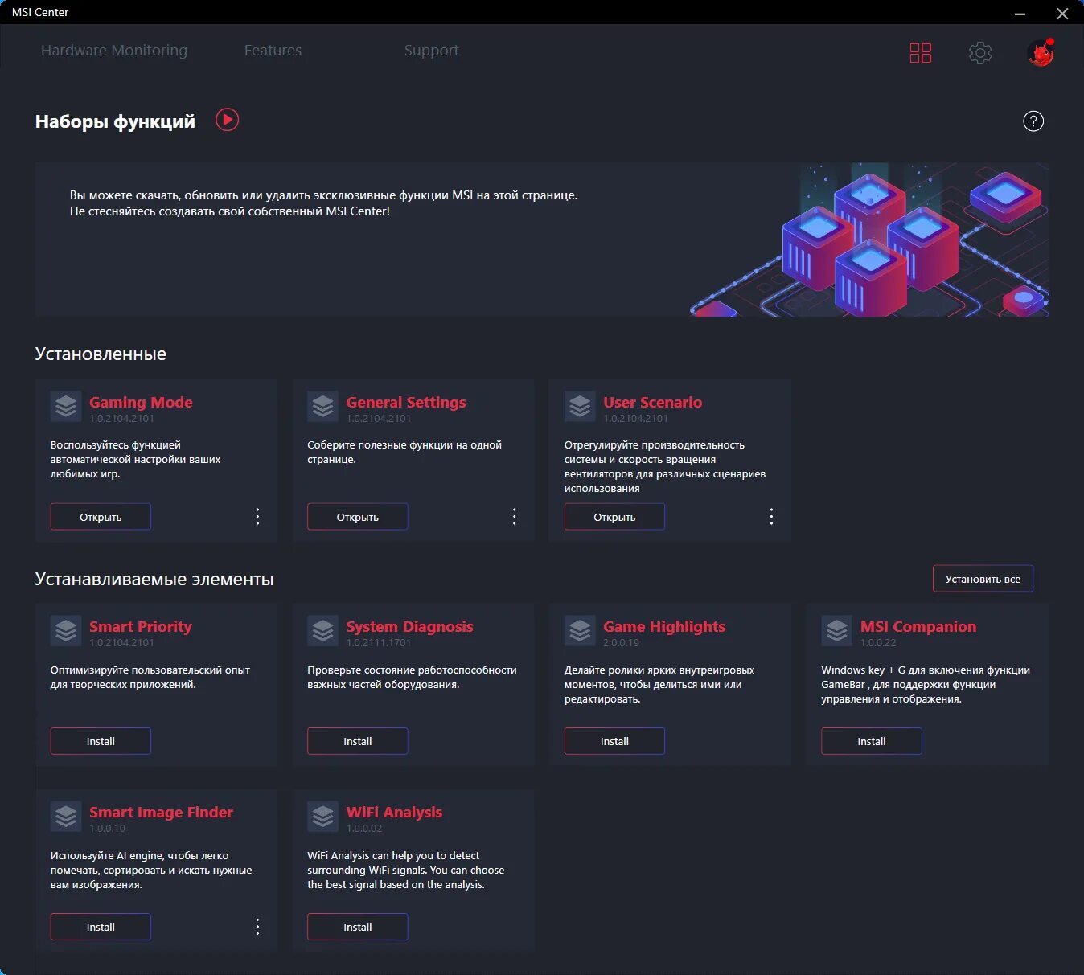Play the feature sets tutorial video
The width and height of the screenshot is (1084, 975).
pos(228,120)
